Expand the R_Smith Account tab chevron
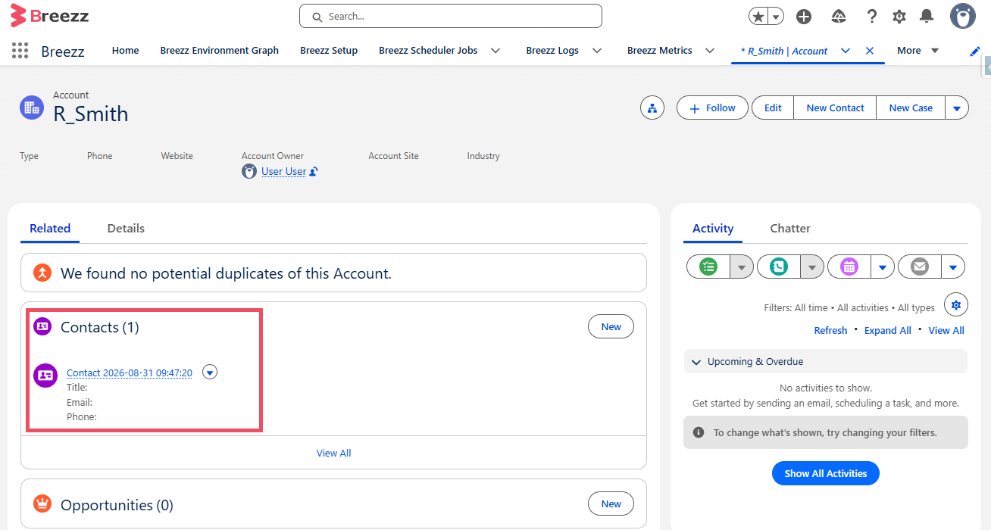 846,51
